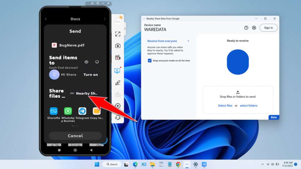Click Select files link

coord(225,106)
